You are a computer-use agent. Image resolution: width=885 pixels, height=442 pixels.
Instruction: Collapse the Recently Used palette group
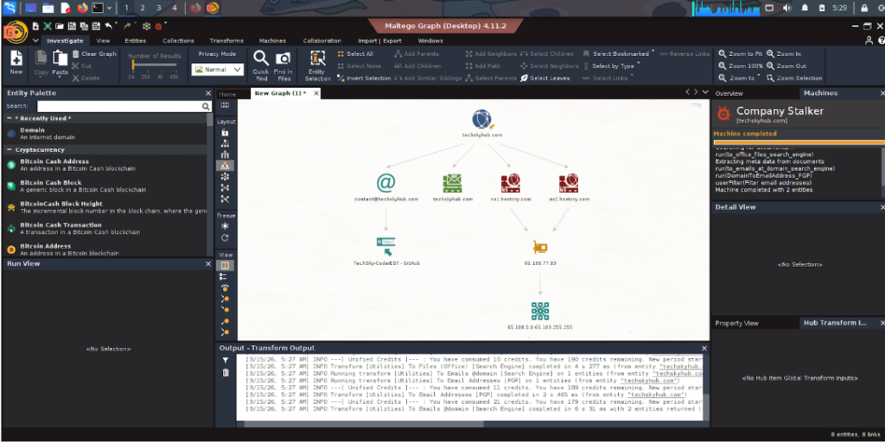click(10, 118)
